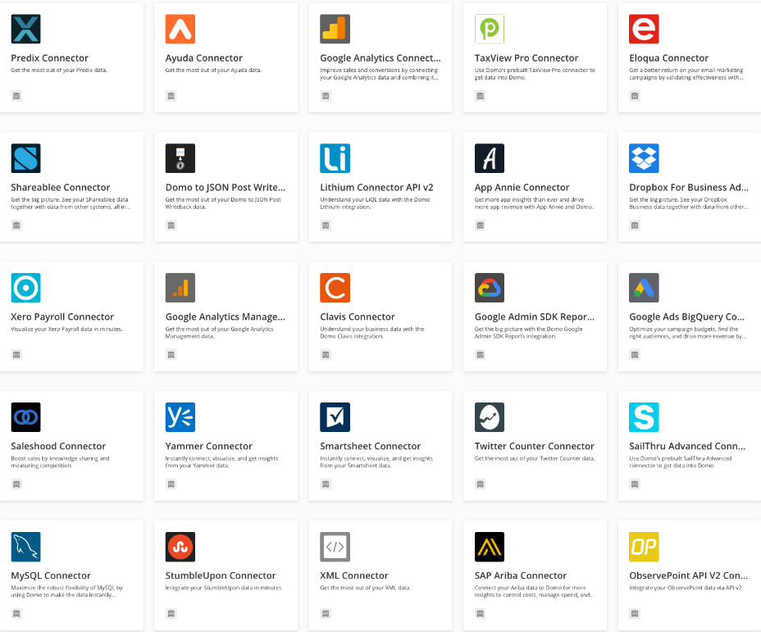Select the Twitter Counter Connector icon
Viewport: 761px width, 632px height.
489,417
